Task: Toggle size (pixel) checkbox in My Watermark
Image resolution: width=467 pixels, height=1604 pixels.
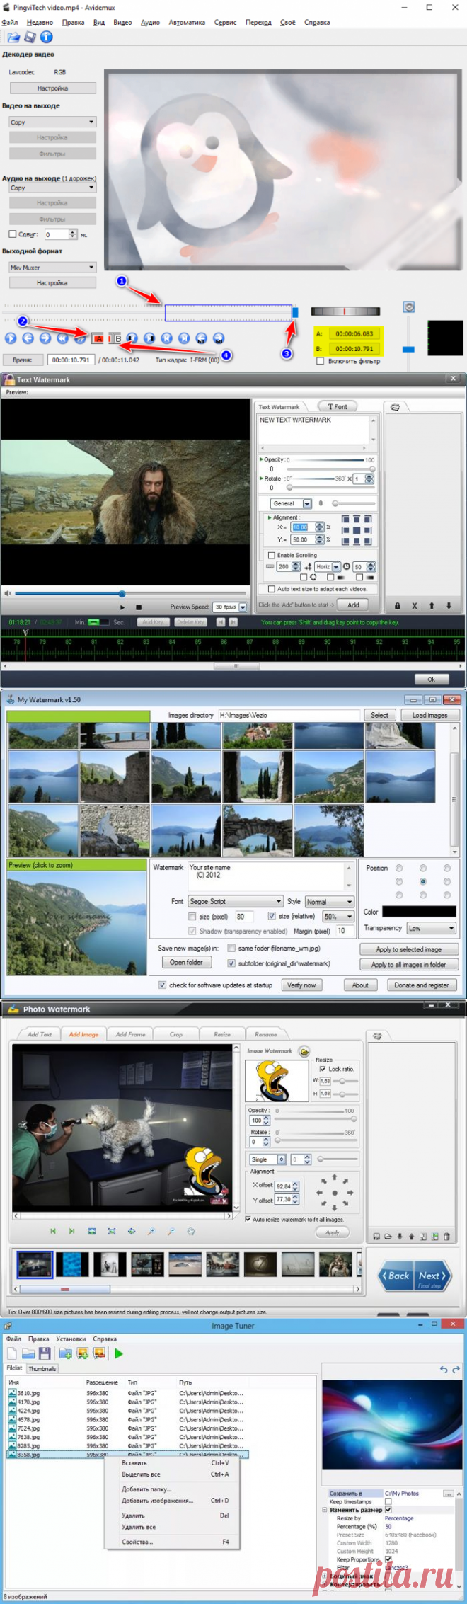Action: [x=192, y=916]
